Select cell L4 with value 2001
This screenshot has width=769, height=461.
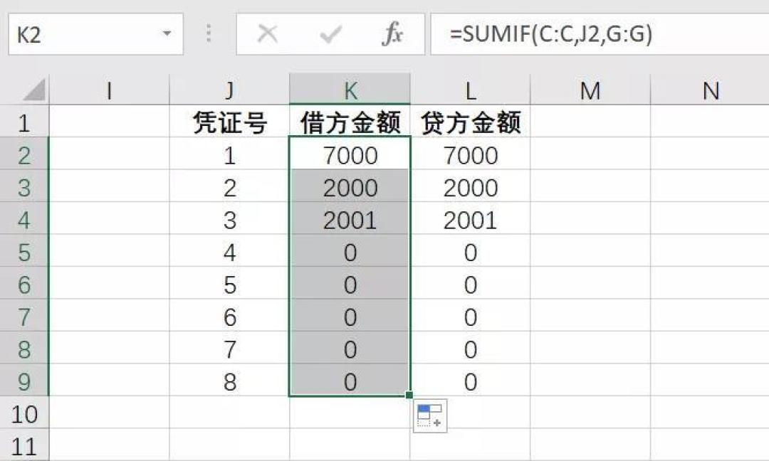(x=471, y=218)
